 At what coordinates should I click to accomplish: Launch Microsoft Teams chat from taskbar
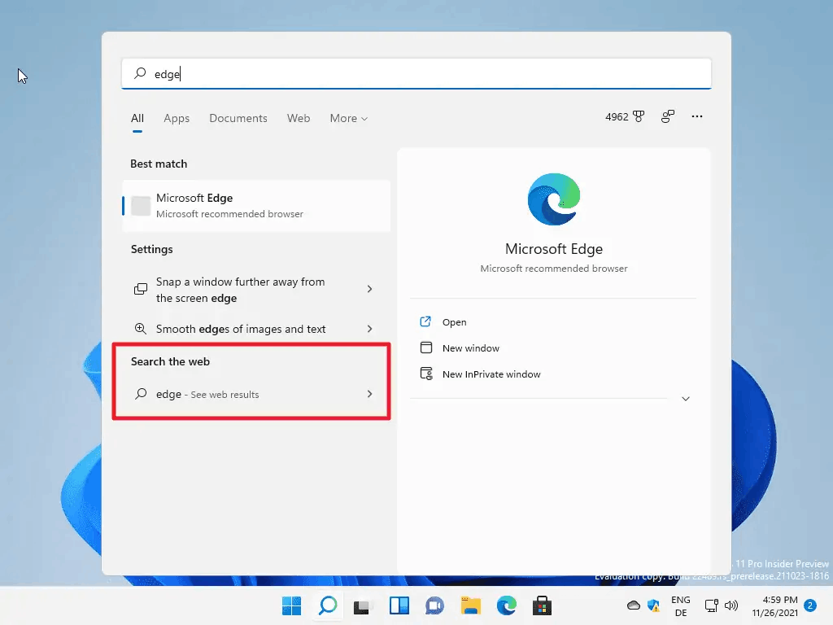point(434,605)
